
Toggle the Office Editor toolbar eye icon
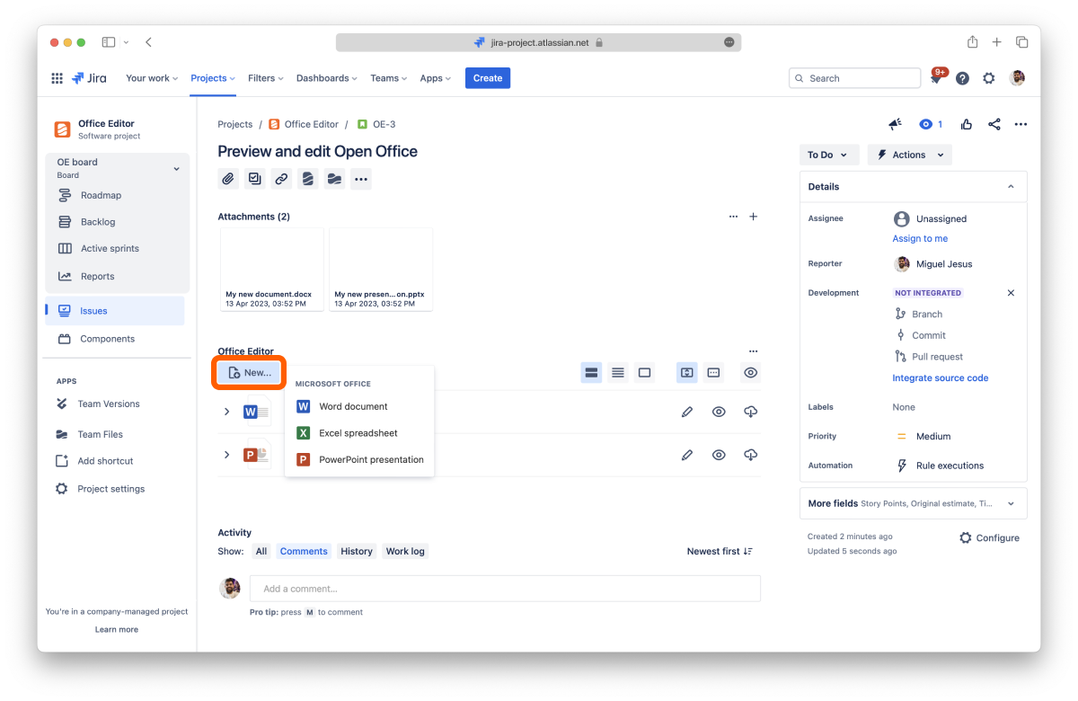(751, 372)
